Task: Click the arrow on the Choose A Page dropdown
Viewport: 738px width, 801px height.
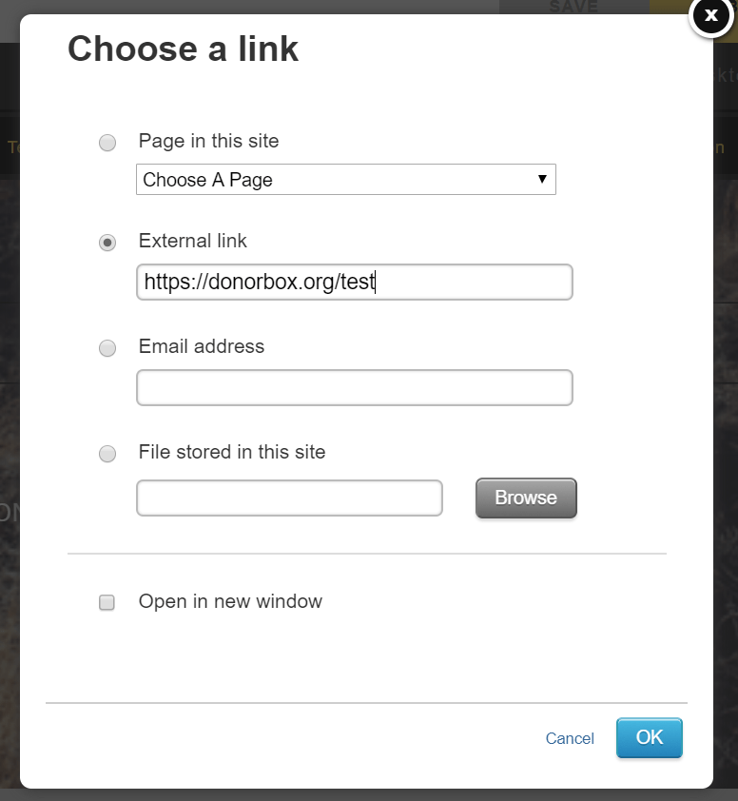Action: 542,179
